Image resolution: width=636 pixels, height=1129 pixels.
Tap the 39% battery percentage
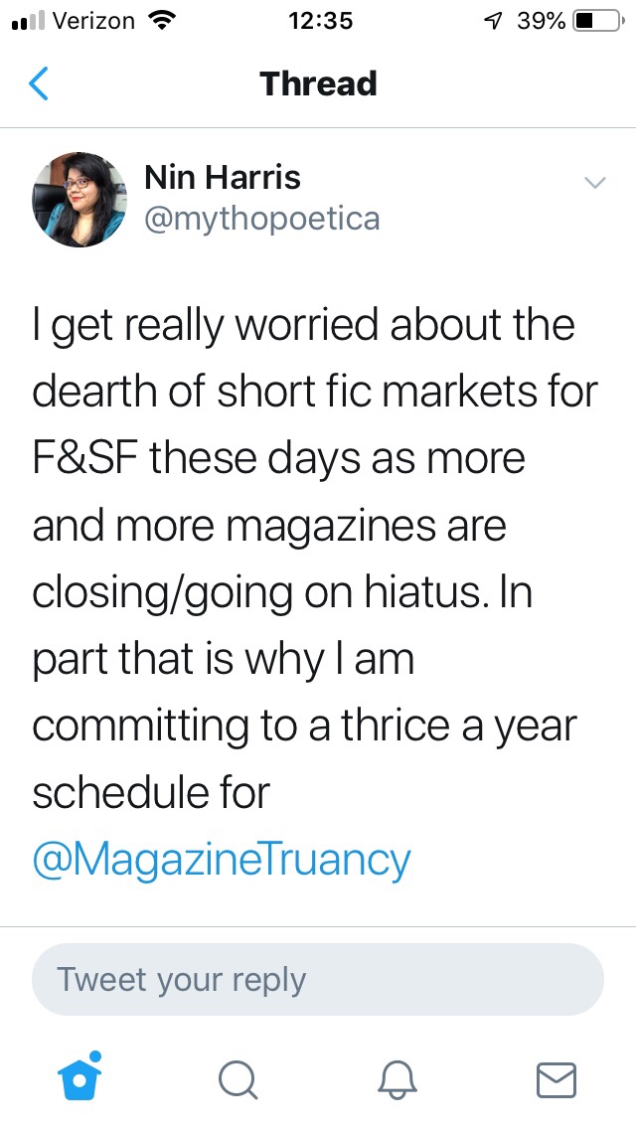pyautogui.click(x=542, y=21)
